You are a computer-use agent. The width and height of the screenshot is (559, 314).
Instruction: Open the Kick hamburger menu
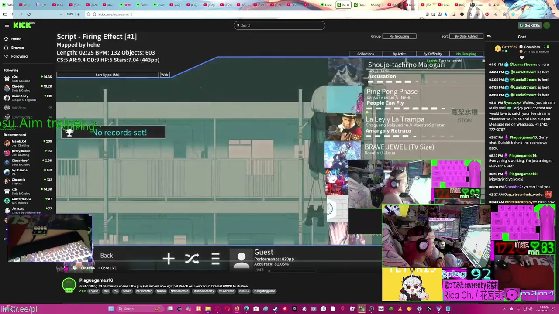click(x=7, y=25)
